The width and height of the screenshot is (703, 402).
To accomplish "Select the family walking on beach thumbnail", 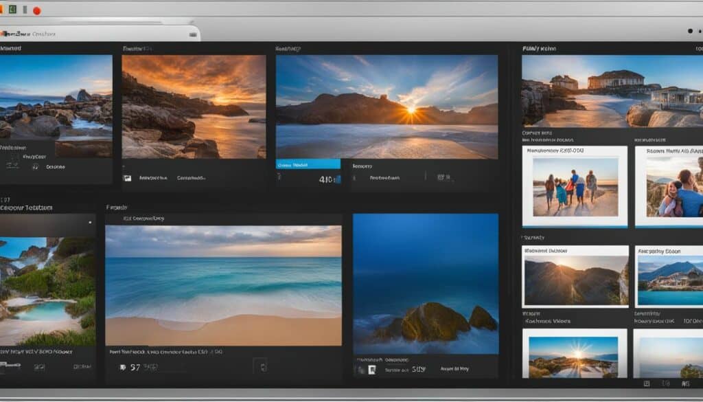I will [575, 187].
